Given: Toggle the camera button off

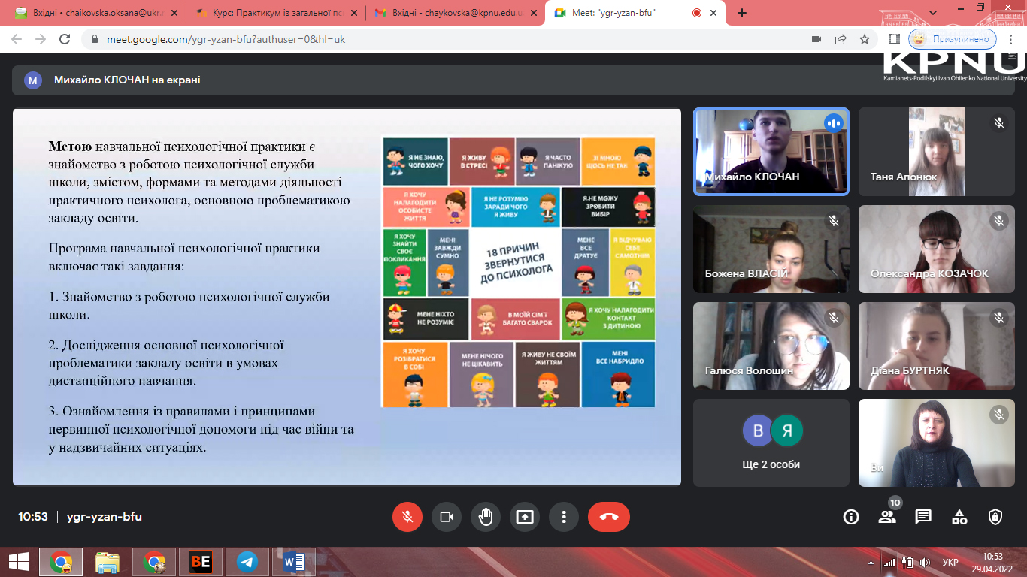Looking at the screenshot, I should click(446, 517).
